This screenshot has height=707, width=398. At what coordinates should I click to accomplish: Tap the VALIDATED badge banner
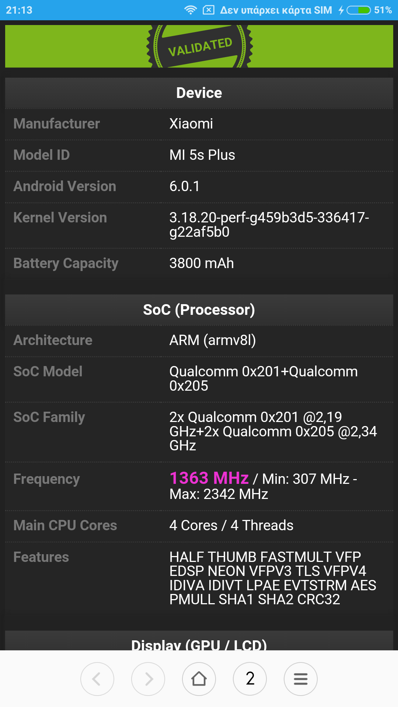click(x=199, y=46)
